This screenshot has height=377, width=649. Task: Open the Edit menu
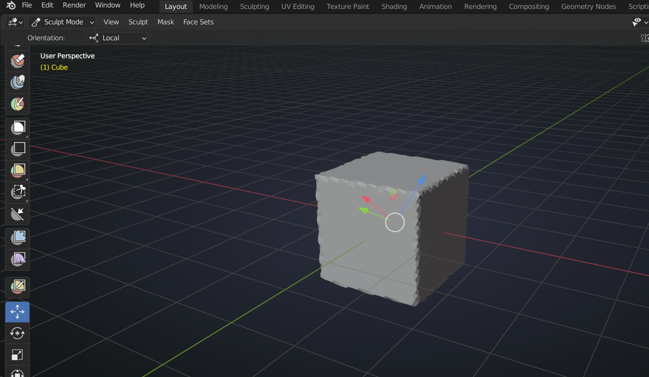47,5
